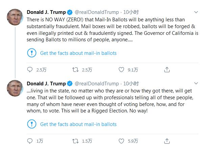The width and height of the screenshot is (203, 147).
Task: Retweet the first mail-in ballots tweet
Action: click(76, 70)
